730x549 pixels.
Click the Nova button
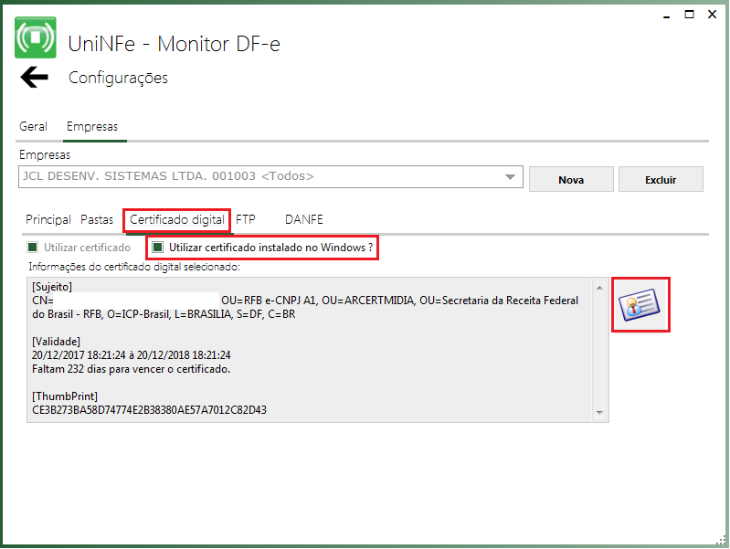pos(571,179)
